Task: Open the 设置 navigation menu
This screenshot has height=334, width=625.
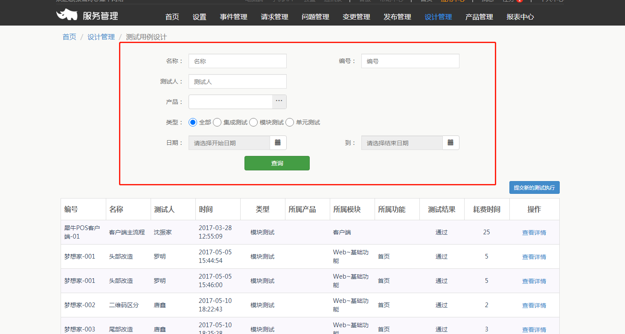Action: tap(199, 17)
